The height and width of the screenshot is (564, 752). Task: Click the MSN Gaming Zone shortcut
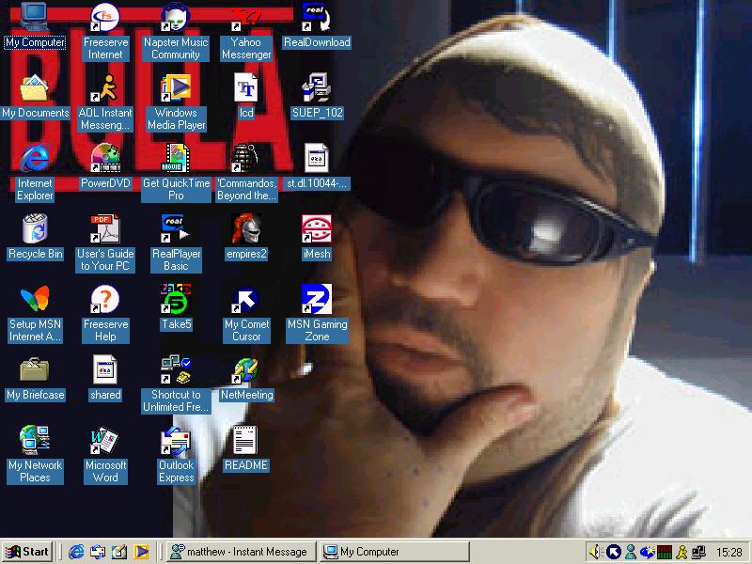(x=316, y=300)
